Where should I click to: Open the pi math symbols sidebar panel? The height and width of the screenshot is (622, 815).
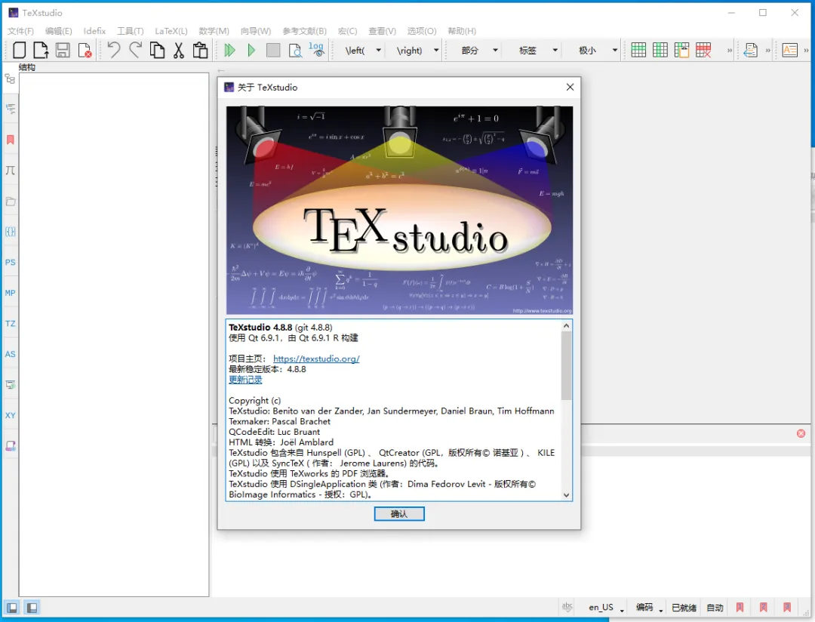(x=10, y=171)
